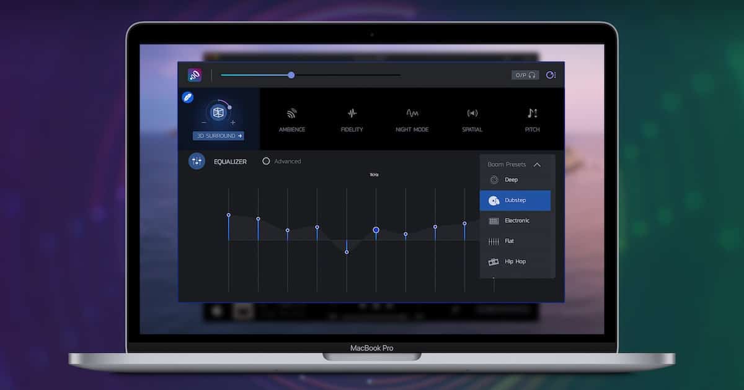Pick the Hip Hop preset
The image size is (744, 390).
(515, 262)
